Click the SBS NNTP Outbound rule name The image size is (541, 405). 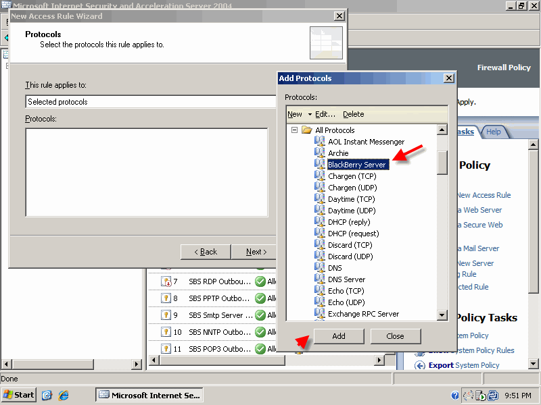click(x=220, y=332)
